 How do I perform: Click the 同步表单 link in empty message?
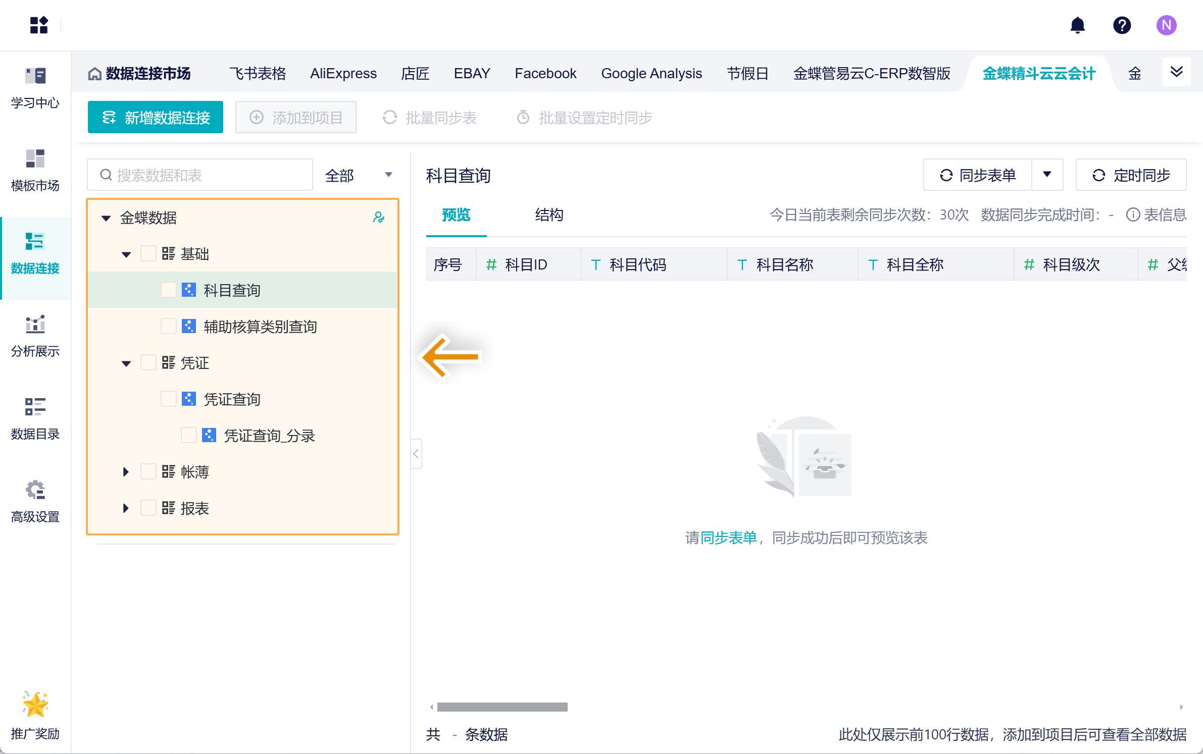pos(728,538)
